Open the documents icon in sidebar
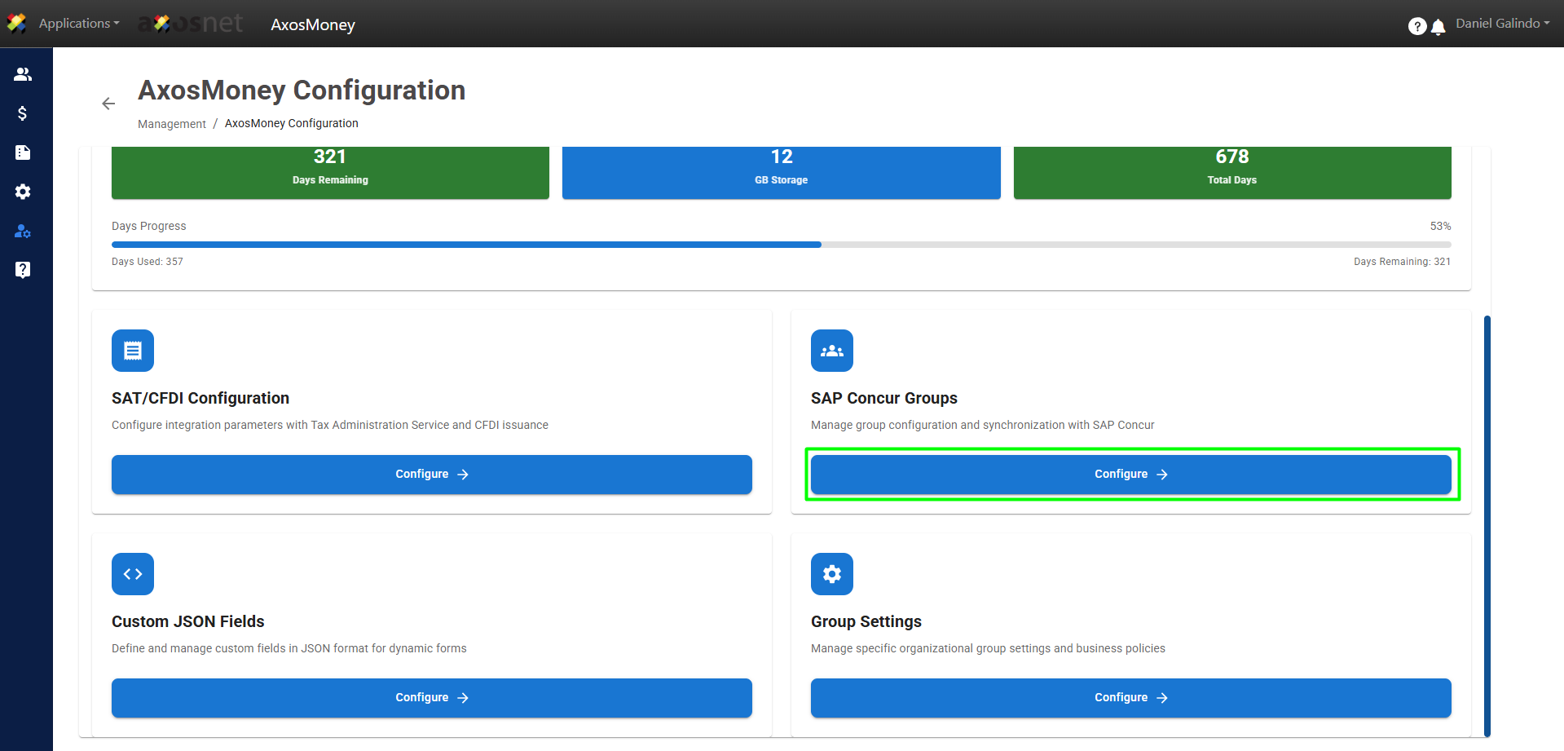This screenshot has height=751, width=1564. pyautogui.click(x=23, y=152)
